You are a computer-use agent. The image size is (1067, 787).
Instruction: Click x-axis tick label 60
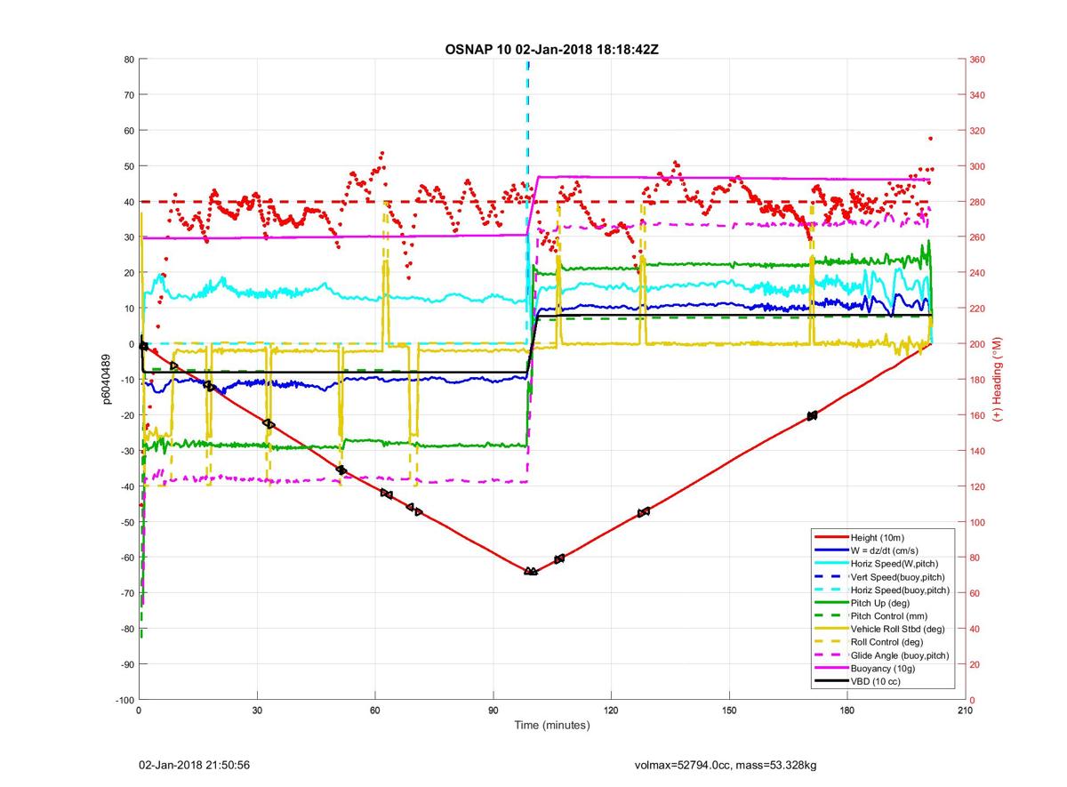(x=375, y=711)
